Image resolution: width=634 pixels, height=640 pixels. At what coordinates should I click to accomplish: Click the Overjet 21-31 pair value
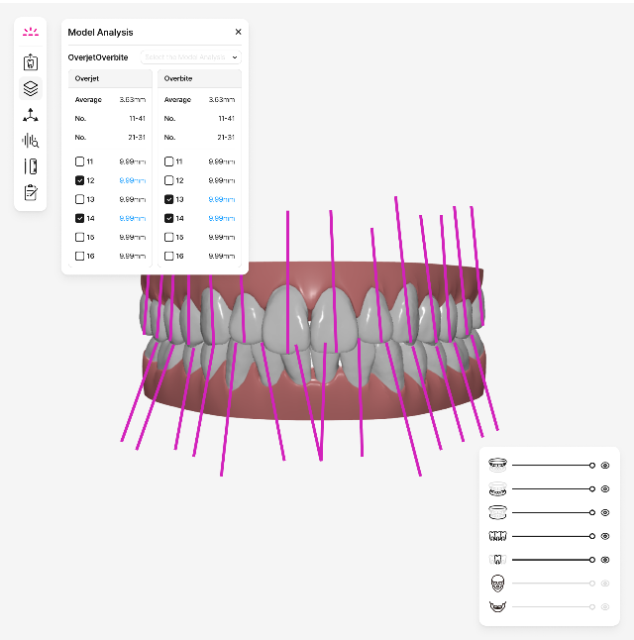137,137
